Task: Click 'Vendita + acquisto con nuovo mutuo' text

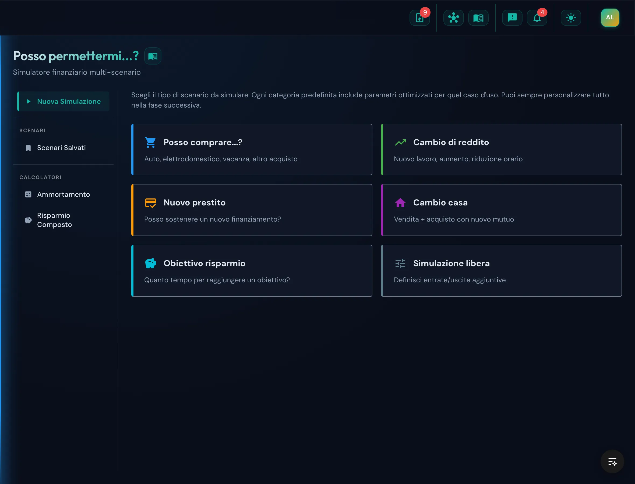Action: tap(454, 219)
